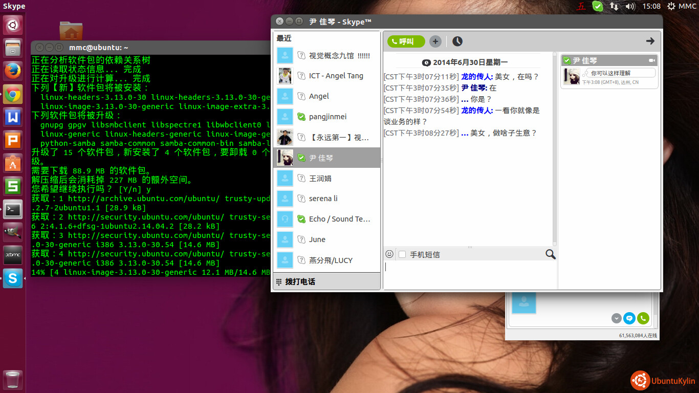Click the green 呼叫 call button
Viewport: 699px width, 393px height.
pyautogui.click(x=406, y=41)
